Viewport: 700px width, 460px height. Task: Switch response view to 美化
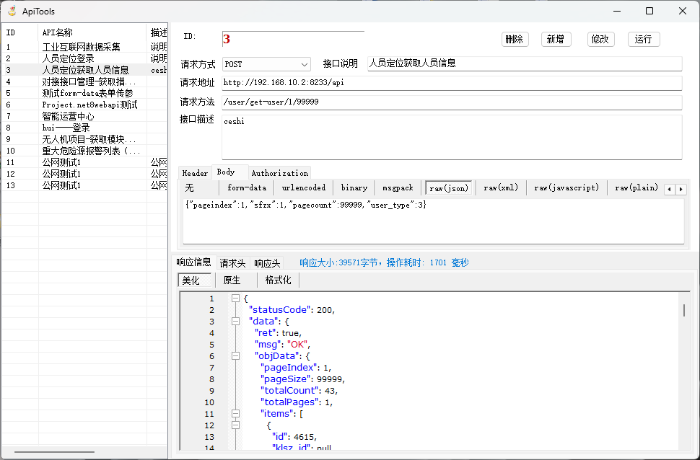point(195,280)
